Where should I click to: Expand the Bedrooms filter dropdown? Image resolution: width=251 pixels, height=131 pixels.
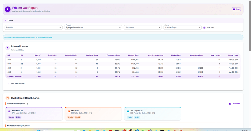click(x=143, y=28)
